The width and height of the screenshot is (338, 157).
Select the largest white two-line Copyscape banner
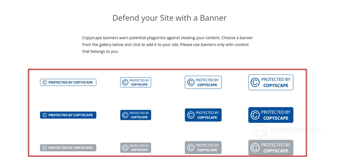[x=271, y=82]
